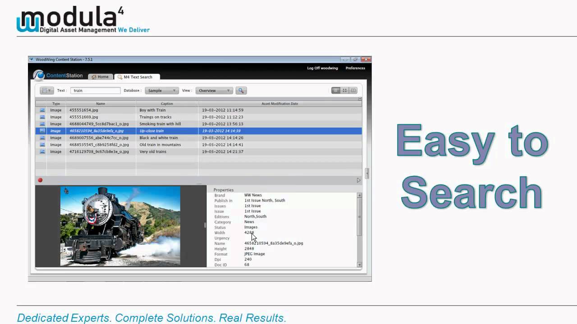The height and width of the screenshot is (324, 577).
Task: Click image icon of 455551669.jpg row
Action: [42, 117]
